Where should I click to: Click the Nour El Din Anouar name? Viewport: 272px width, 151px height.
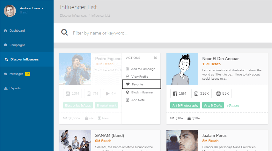220,59
